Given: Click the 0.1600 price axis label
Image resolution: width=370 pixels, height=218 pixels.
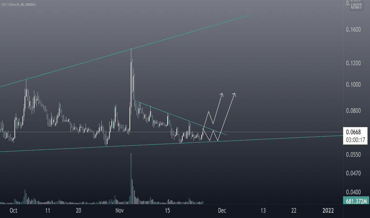Looking at the screenshot, I should click(353, 29).
